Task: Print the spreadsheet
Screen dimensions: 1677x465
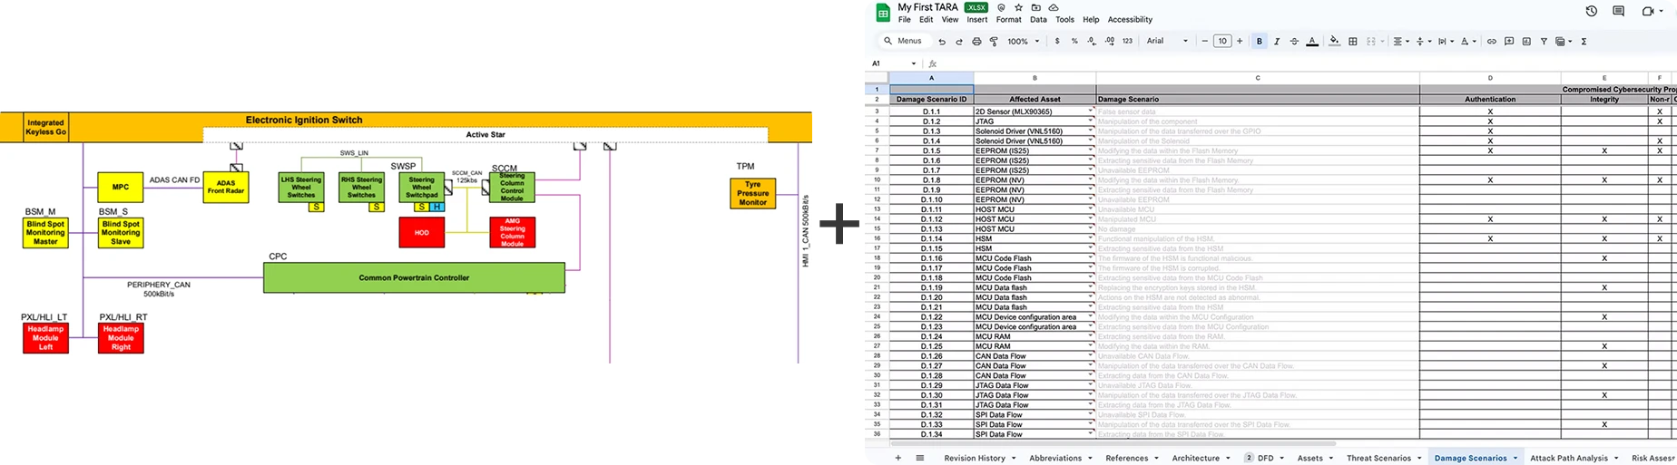Action: [976, 41]
